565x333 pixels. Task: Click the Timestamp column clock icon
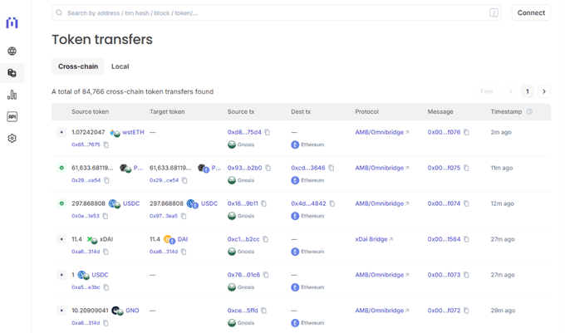coord(529,111)
